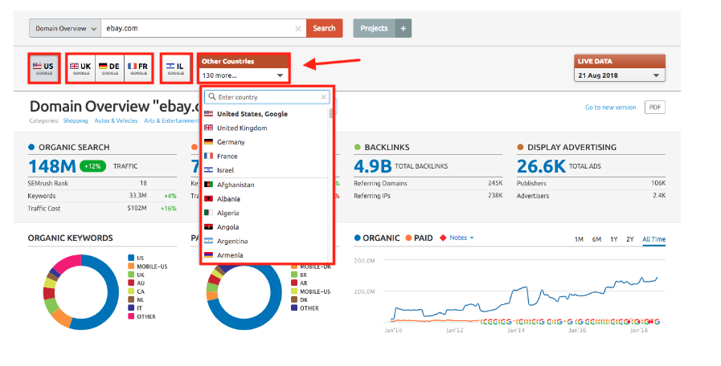The image size is (721, 366).
Task: Toggle the ORGANIC series on chart
Action: tap(377, 238)
